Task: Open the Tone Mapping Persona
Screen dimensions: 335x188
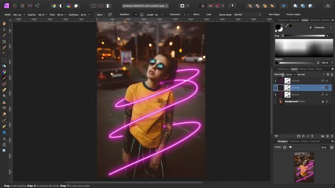Action: coord(30,6)
